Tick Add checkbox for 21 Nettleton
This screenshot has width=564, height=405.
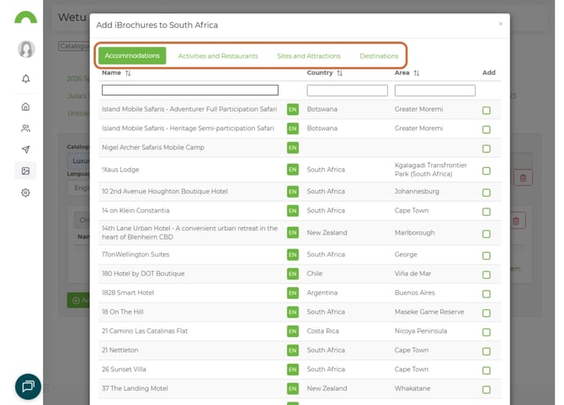coord(487,350)
